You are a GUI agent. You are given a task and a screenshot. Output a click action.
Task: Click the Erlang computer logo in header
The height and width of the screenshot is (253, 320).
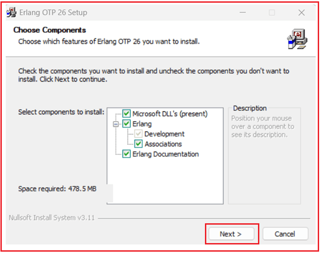[x=297, y=39]
